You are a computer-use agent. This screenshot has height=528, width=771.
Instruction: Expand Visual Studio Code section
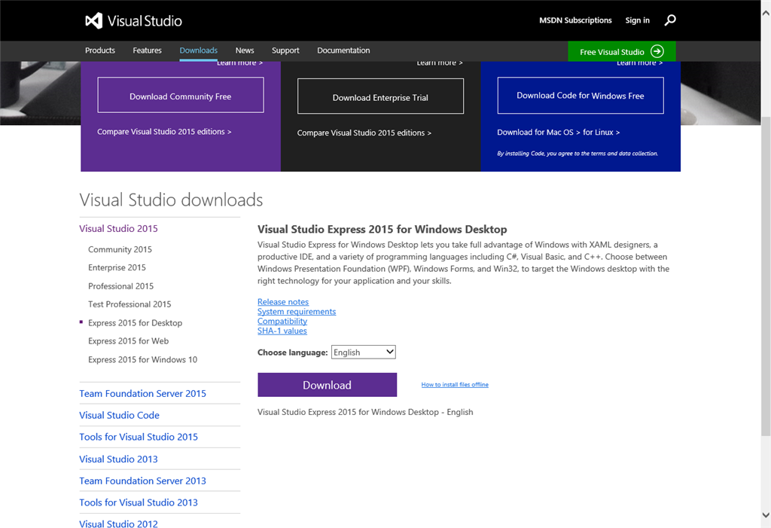(x=119, y=415)
